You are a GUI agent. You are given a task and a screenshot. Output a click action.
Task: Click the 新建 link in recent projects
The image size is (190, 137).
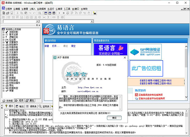[x=47, y=46]
